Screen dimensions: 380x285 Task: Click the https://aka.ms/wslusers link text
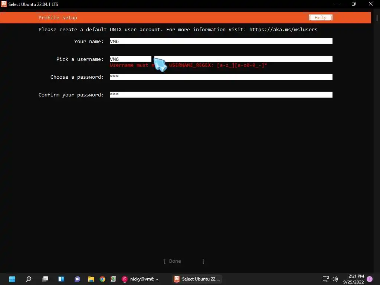(x=283, y=29)
